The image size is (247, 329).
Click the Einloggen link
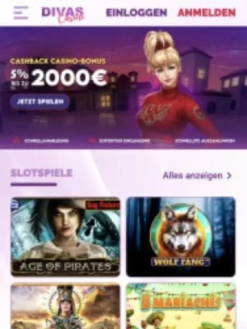(x=137, y=12)
